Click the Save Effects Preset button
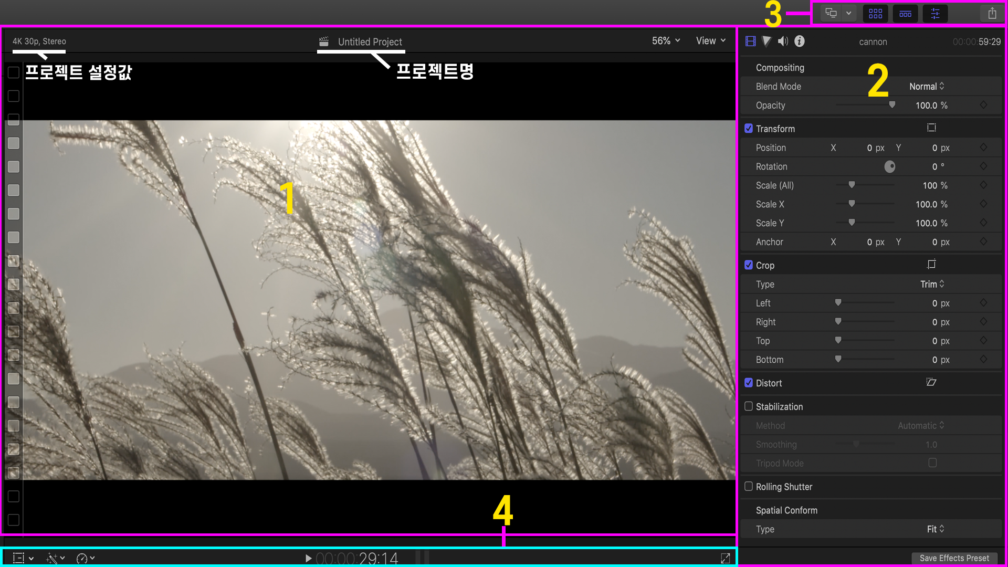 point(954,558)
